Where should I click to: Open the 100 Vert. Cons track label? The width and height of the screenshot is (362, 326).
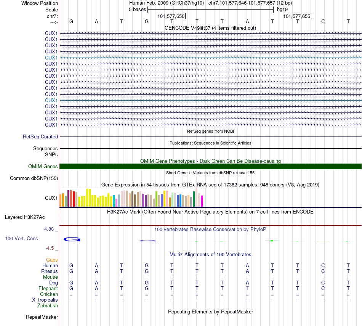click(21, 238)
